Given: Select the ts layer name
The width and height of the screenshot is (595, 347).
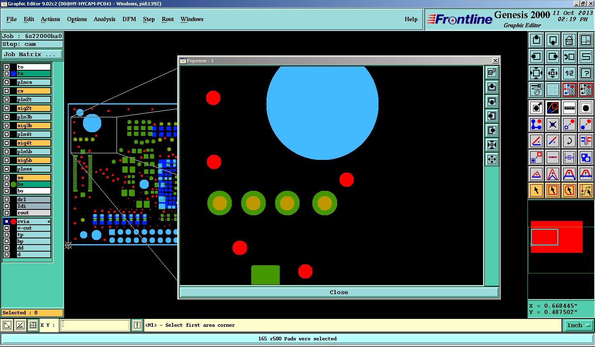Looking at the screenshot, I should pos(34,74).
